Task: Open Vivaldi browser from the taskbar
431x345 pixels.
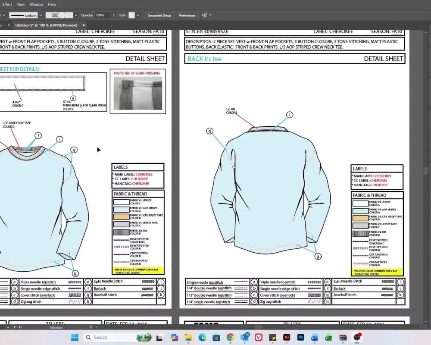Action: coord(258,337)
